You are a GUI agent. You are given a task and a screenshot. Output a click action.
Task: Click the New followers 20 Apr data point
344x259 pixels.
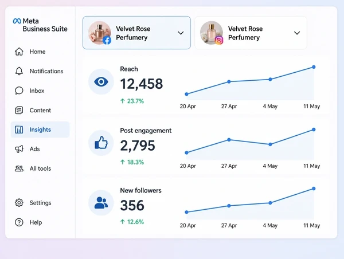pos(186,212)
